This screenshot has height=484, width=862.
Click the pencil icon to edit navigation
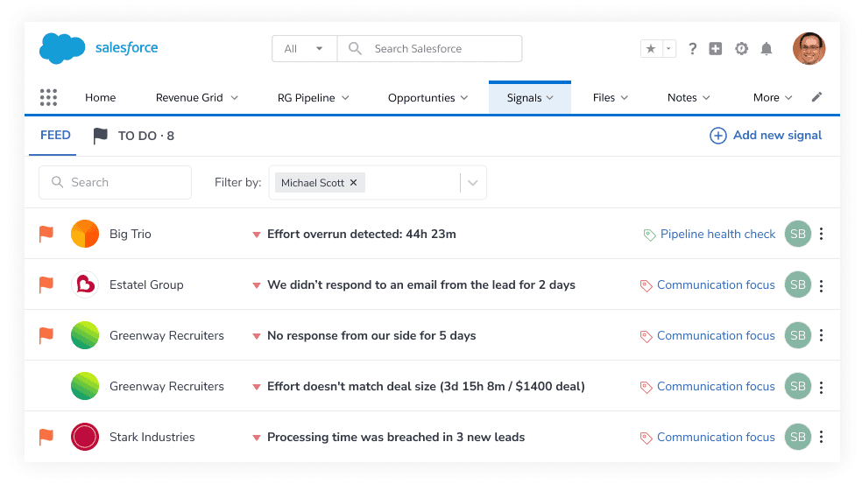point(817,97)
